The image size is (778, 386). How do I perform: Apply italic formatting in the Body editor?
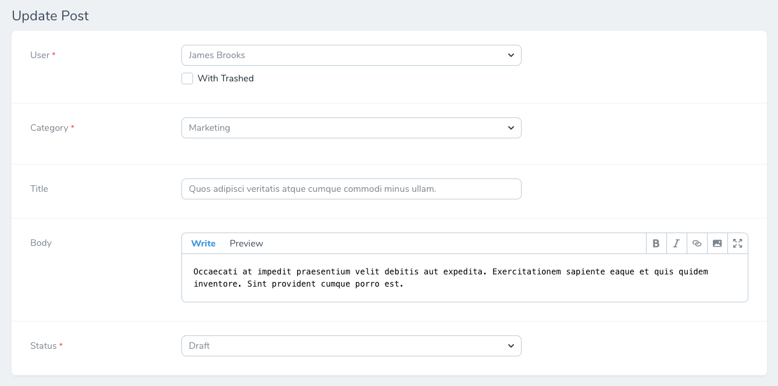pyautogui.click(x=676, y=243)
